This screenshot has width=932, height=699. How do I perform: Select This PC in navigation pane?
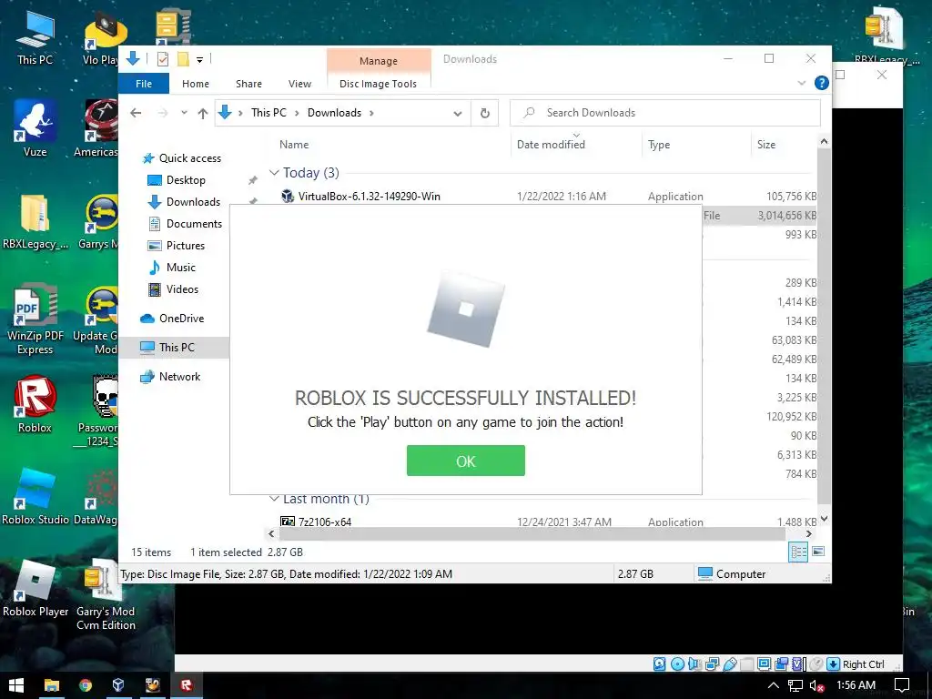point(177,348)
